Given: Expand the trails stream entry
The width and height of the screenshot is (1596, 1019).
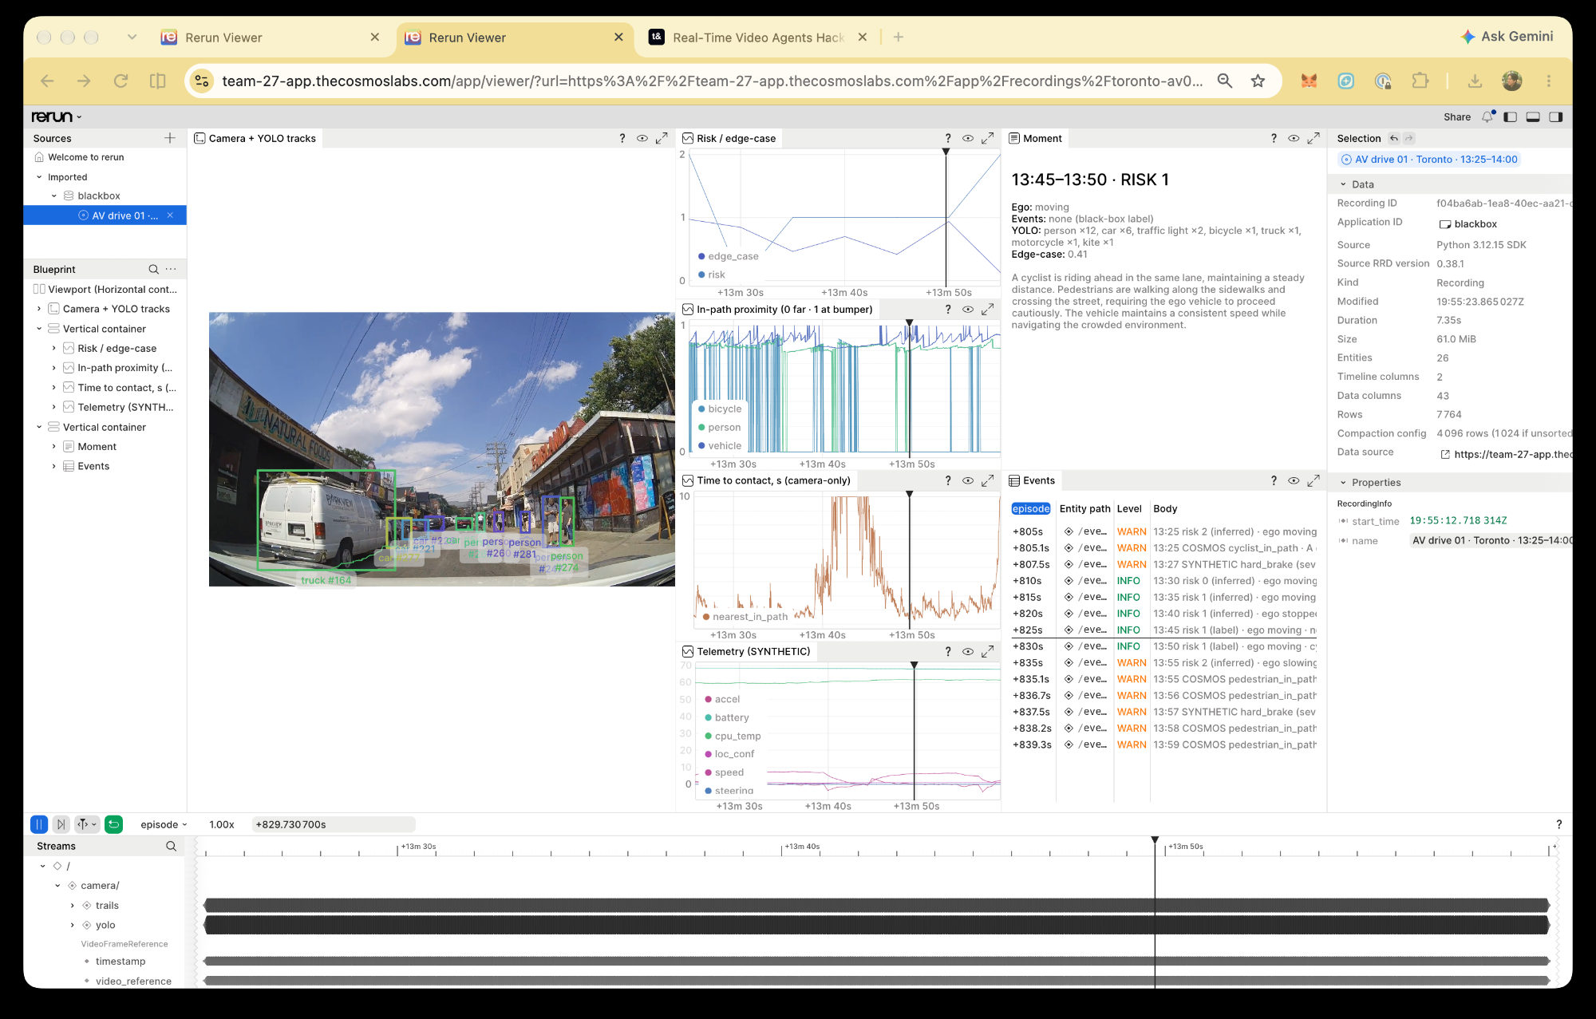Looking at the screenshot, I should (x=73, y=906).
